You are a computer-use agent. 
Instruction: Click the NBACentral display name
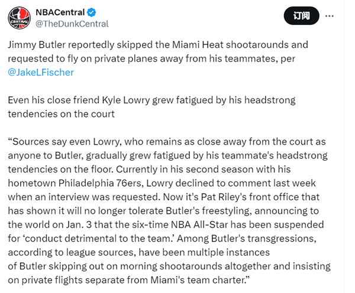pyautogui.click(x=60, y=12)
